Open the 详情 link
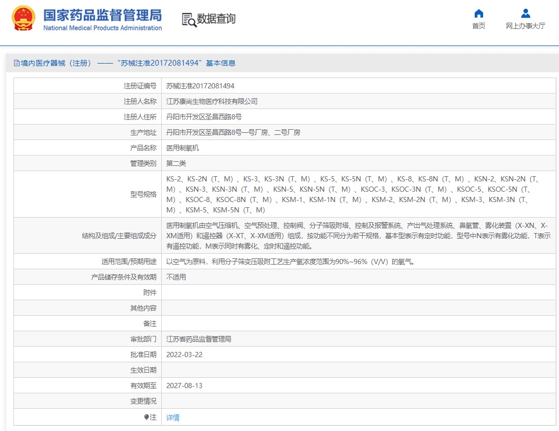 click(x=173, y=418)
